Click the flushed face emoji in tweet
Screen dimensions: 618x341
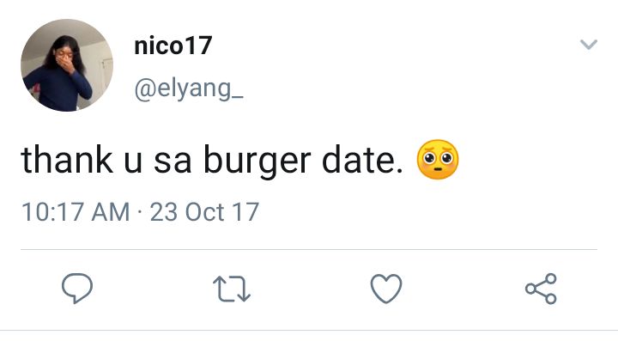pyautogui.click(x=438, y=159)
